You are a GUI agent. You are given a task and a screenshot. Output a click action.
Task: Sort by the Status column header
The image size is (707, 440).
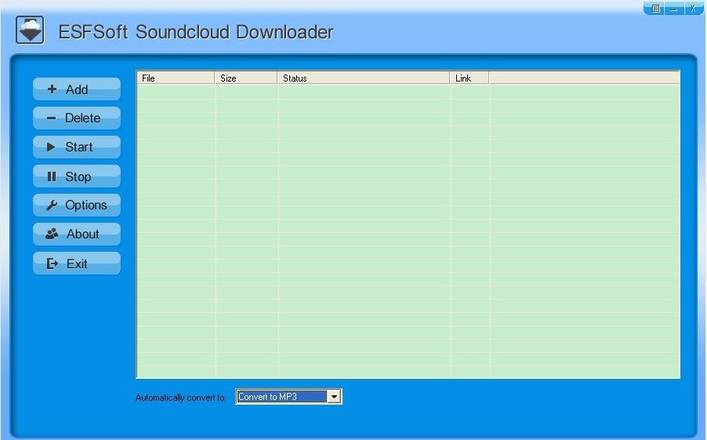click(364, 78)
